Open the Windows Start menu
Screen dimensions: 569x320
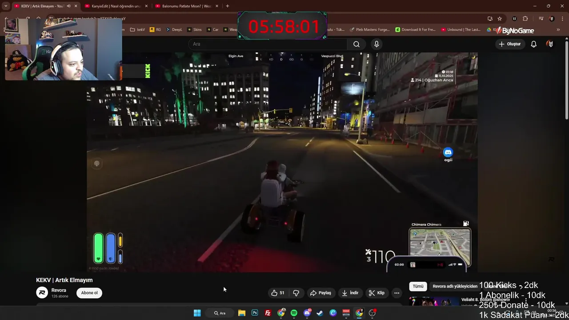click(197, 313)
